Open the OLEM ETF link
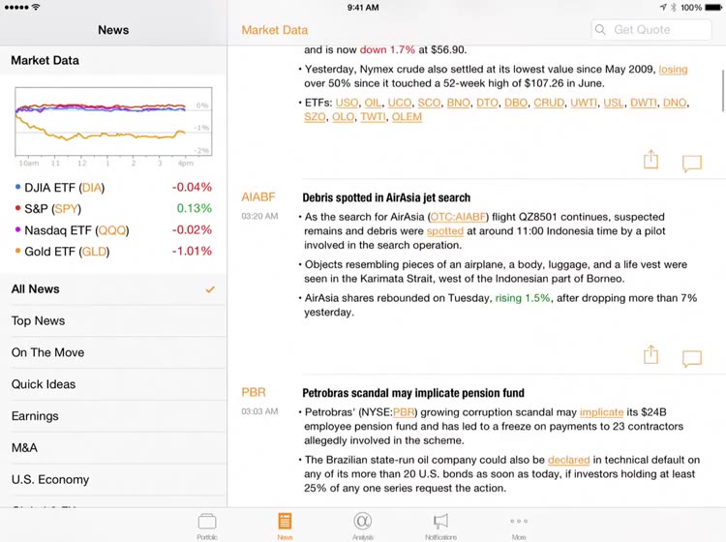This screenshot has height=542, width=726. (407, 117)
